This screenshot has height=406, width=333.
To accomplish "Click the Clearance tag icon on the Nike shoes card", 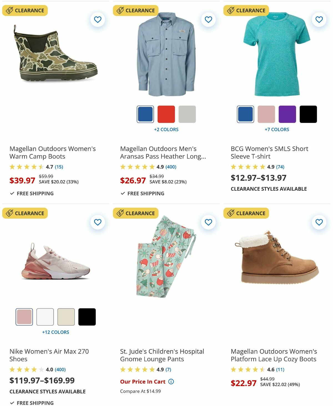I will pos(9,213).
